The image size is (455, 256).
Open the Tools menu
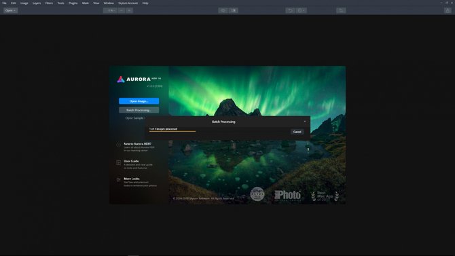[60, 3]
